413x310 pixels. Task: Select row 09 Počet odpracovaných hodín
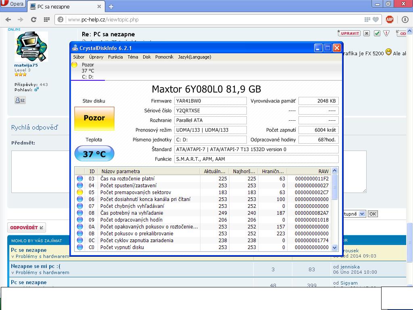click(202, 220)
